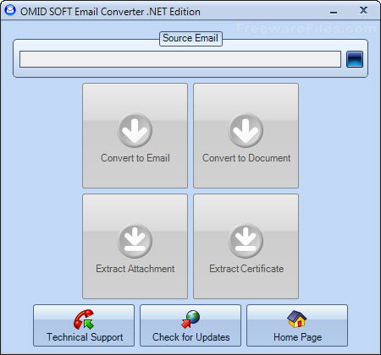Click the download-tray icon above Extract Attachment

coord(135,241)
